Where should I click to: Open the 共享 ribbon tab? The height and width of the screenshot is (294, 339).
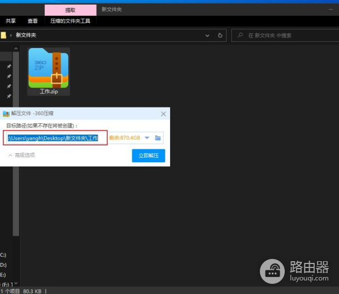click(x=11, y=21)
